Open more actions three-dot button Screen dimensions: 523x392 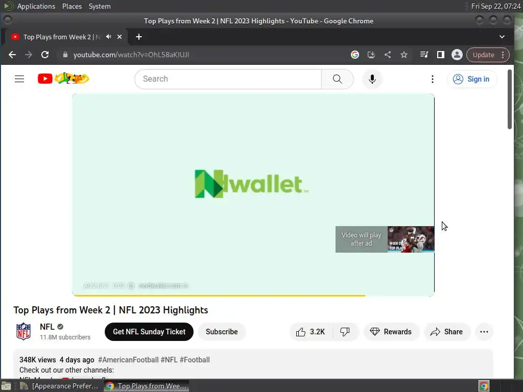[484, 332]
